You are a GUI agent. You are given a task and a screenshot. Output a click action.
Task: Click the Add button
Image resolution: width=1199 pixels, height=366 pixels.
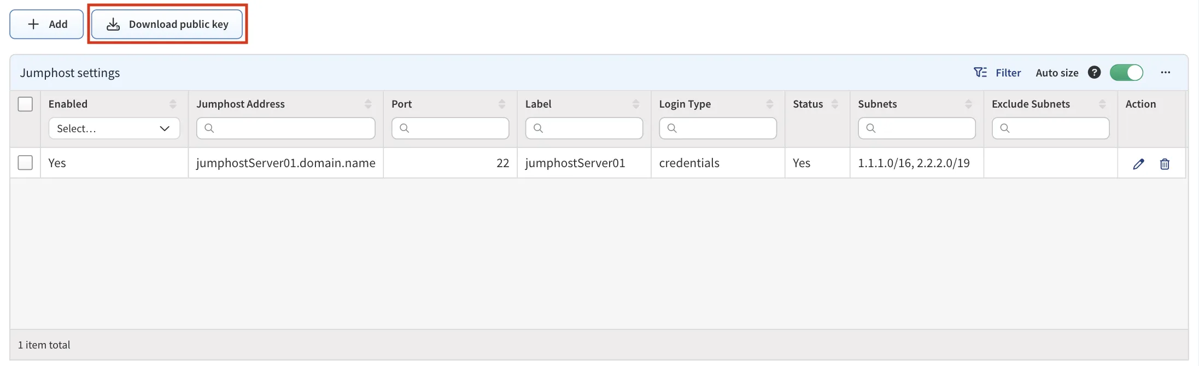tap(46, 24)
